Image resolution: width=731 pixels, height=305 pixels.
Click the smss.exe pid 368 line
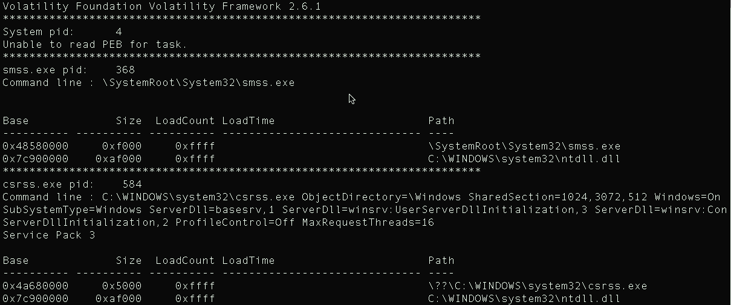[x=69, y=70]
